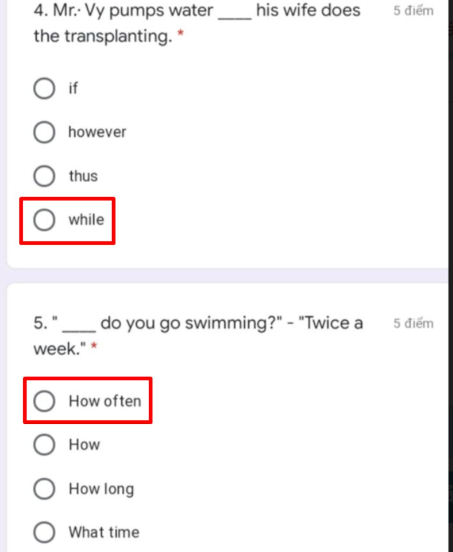Select the 'How often' radio circle
The height and width of the screenshot is (552, 453).
(x=44, y=401)
